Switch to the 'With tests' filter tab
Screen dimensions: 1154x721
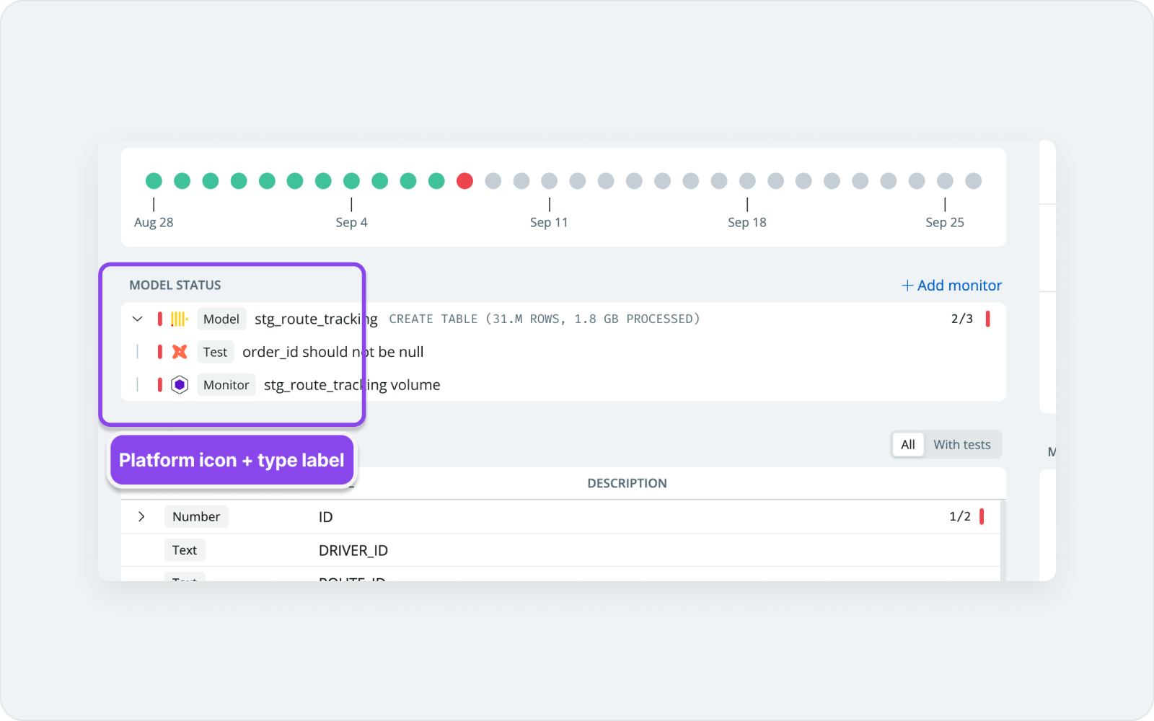coord(962,445)
